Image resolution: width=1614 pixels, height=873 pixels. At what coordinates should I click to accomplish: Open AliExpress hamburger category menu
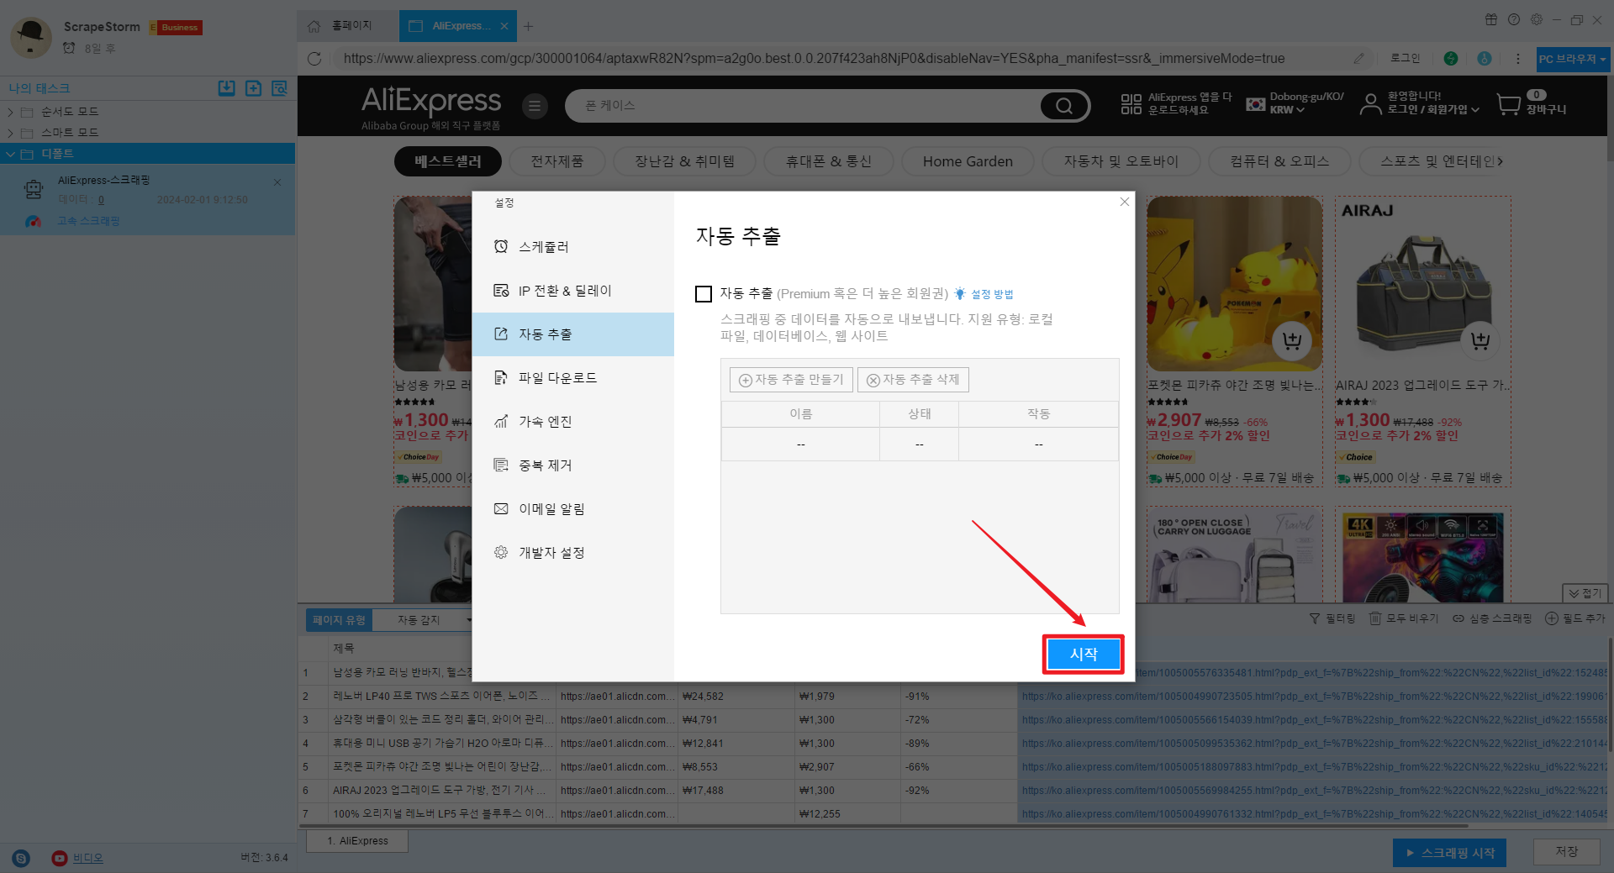click(x=534, y=106)
